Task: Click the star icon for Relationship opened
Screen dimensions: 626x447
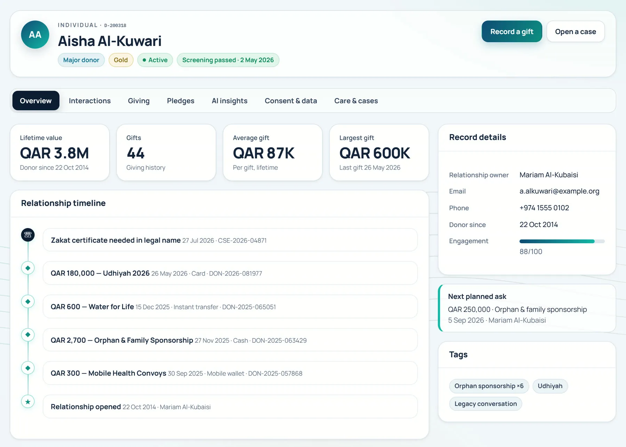Action: coord(28,401)
